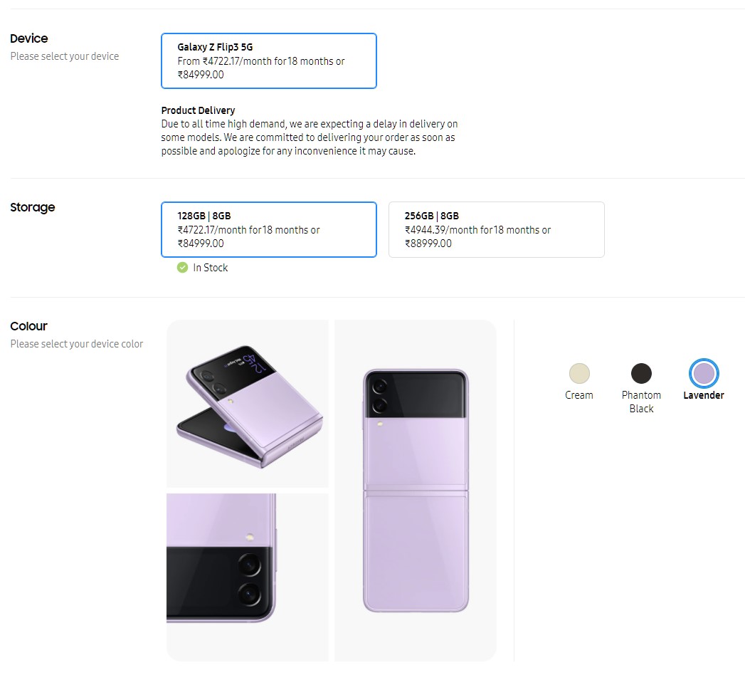Choose the 128GB | 8GB storage option
This screenshot has width=745, height=675.
(268, 229)
